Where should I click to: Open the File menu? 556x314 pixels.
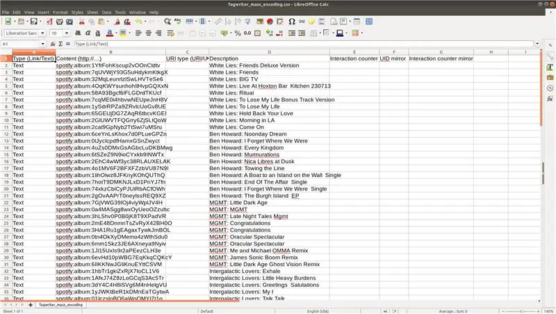point(6,12)
